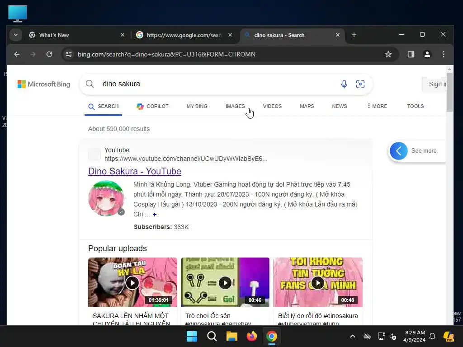Click the crossed-out cloud tray icon
The image size is (463, 347).
(367, 336)
